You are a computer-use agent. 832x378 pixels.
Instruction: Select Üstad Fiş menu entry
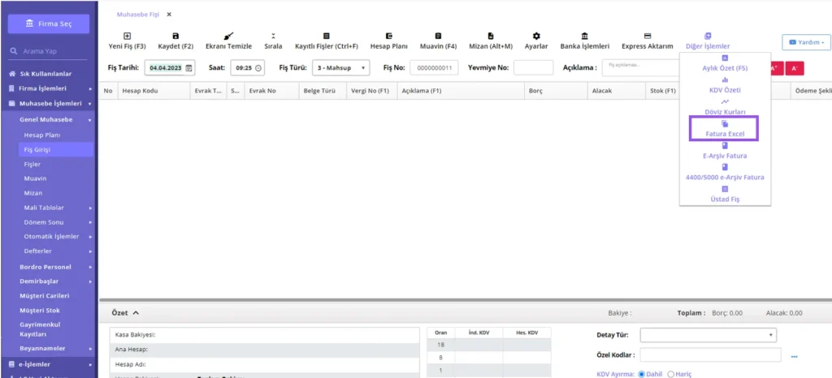[724, 195]
